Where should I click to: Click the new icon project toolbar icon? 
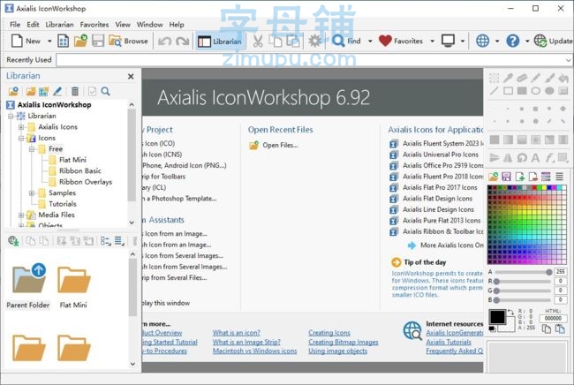pyautogui.click(x=64, y=41)
